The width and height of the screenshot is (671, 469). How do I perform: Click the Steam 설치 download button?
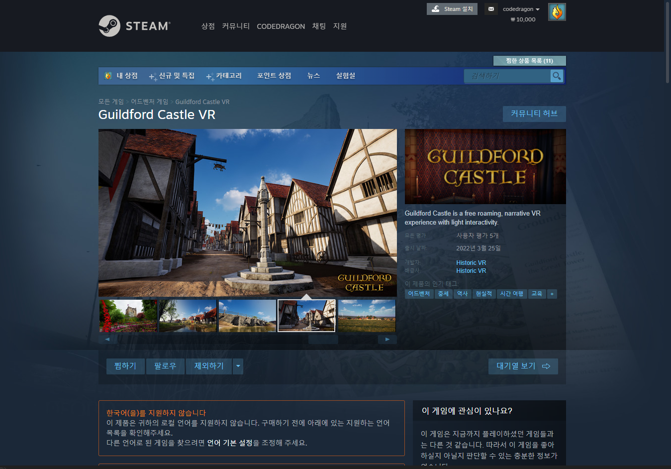[x=452, y=9]
